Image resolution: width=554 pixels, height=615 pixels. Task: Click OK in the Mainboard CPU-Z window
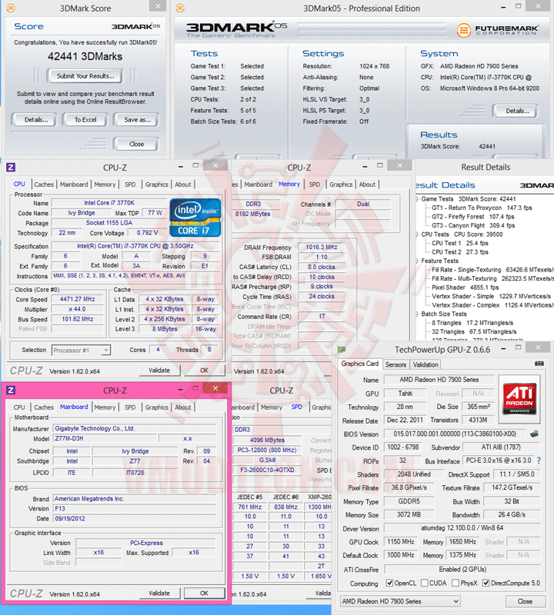coord(204,593)
